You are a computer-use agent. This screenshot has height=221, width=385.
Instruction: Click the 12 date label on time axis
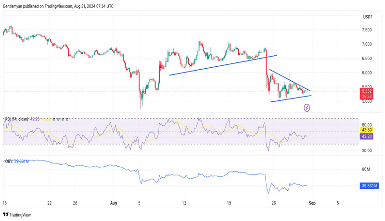[x=184, y=203]
